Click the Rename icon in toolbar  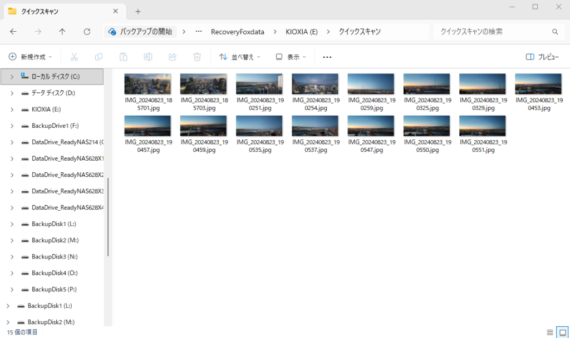(x=148, y=57)
